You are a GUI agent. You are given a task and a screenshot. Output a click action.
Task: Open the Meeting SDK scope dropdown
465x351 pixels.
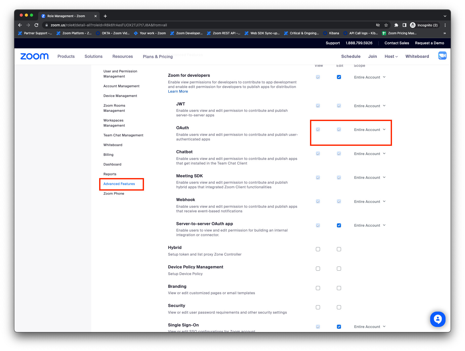pos(370,178)
